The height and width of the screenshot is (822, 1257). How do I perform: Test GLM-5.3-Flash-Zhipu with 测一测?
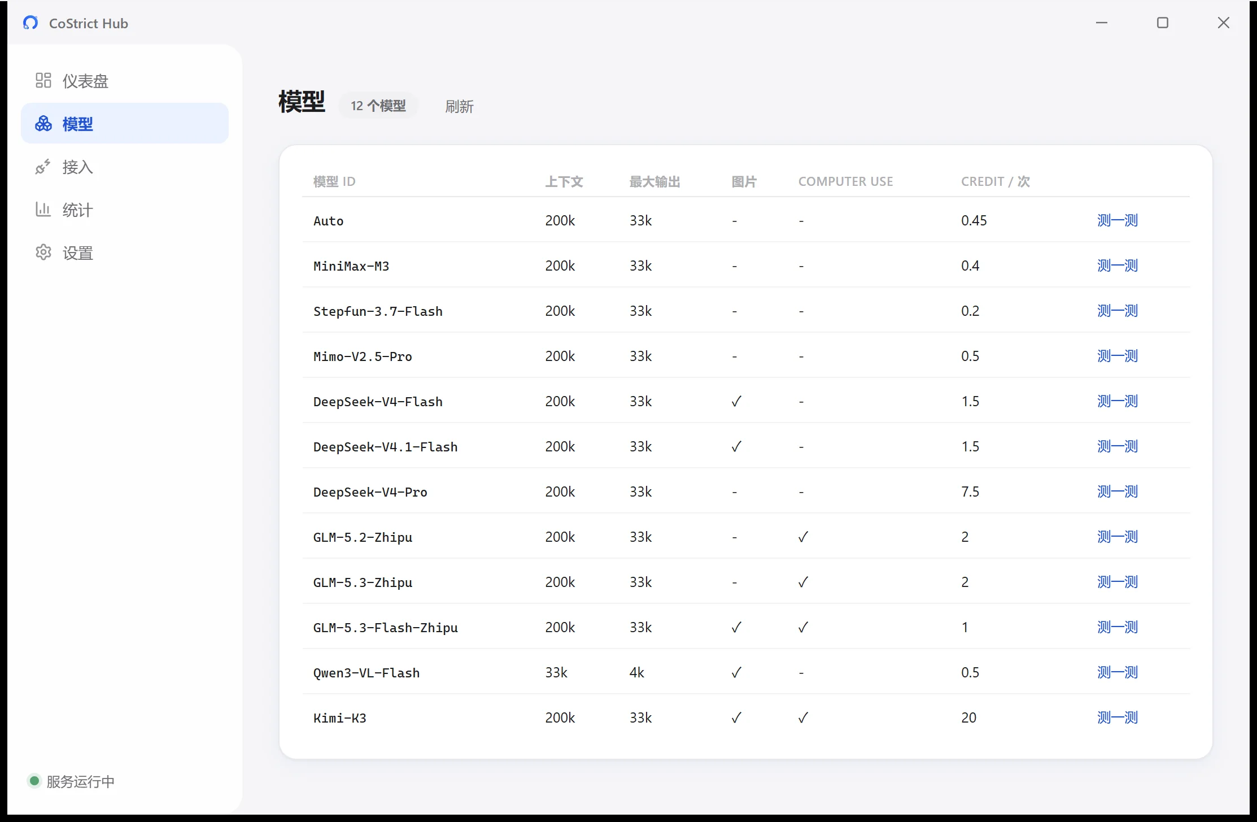click(1118, 627)
